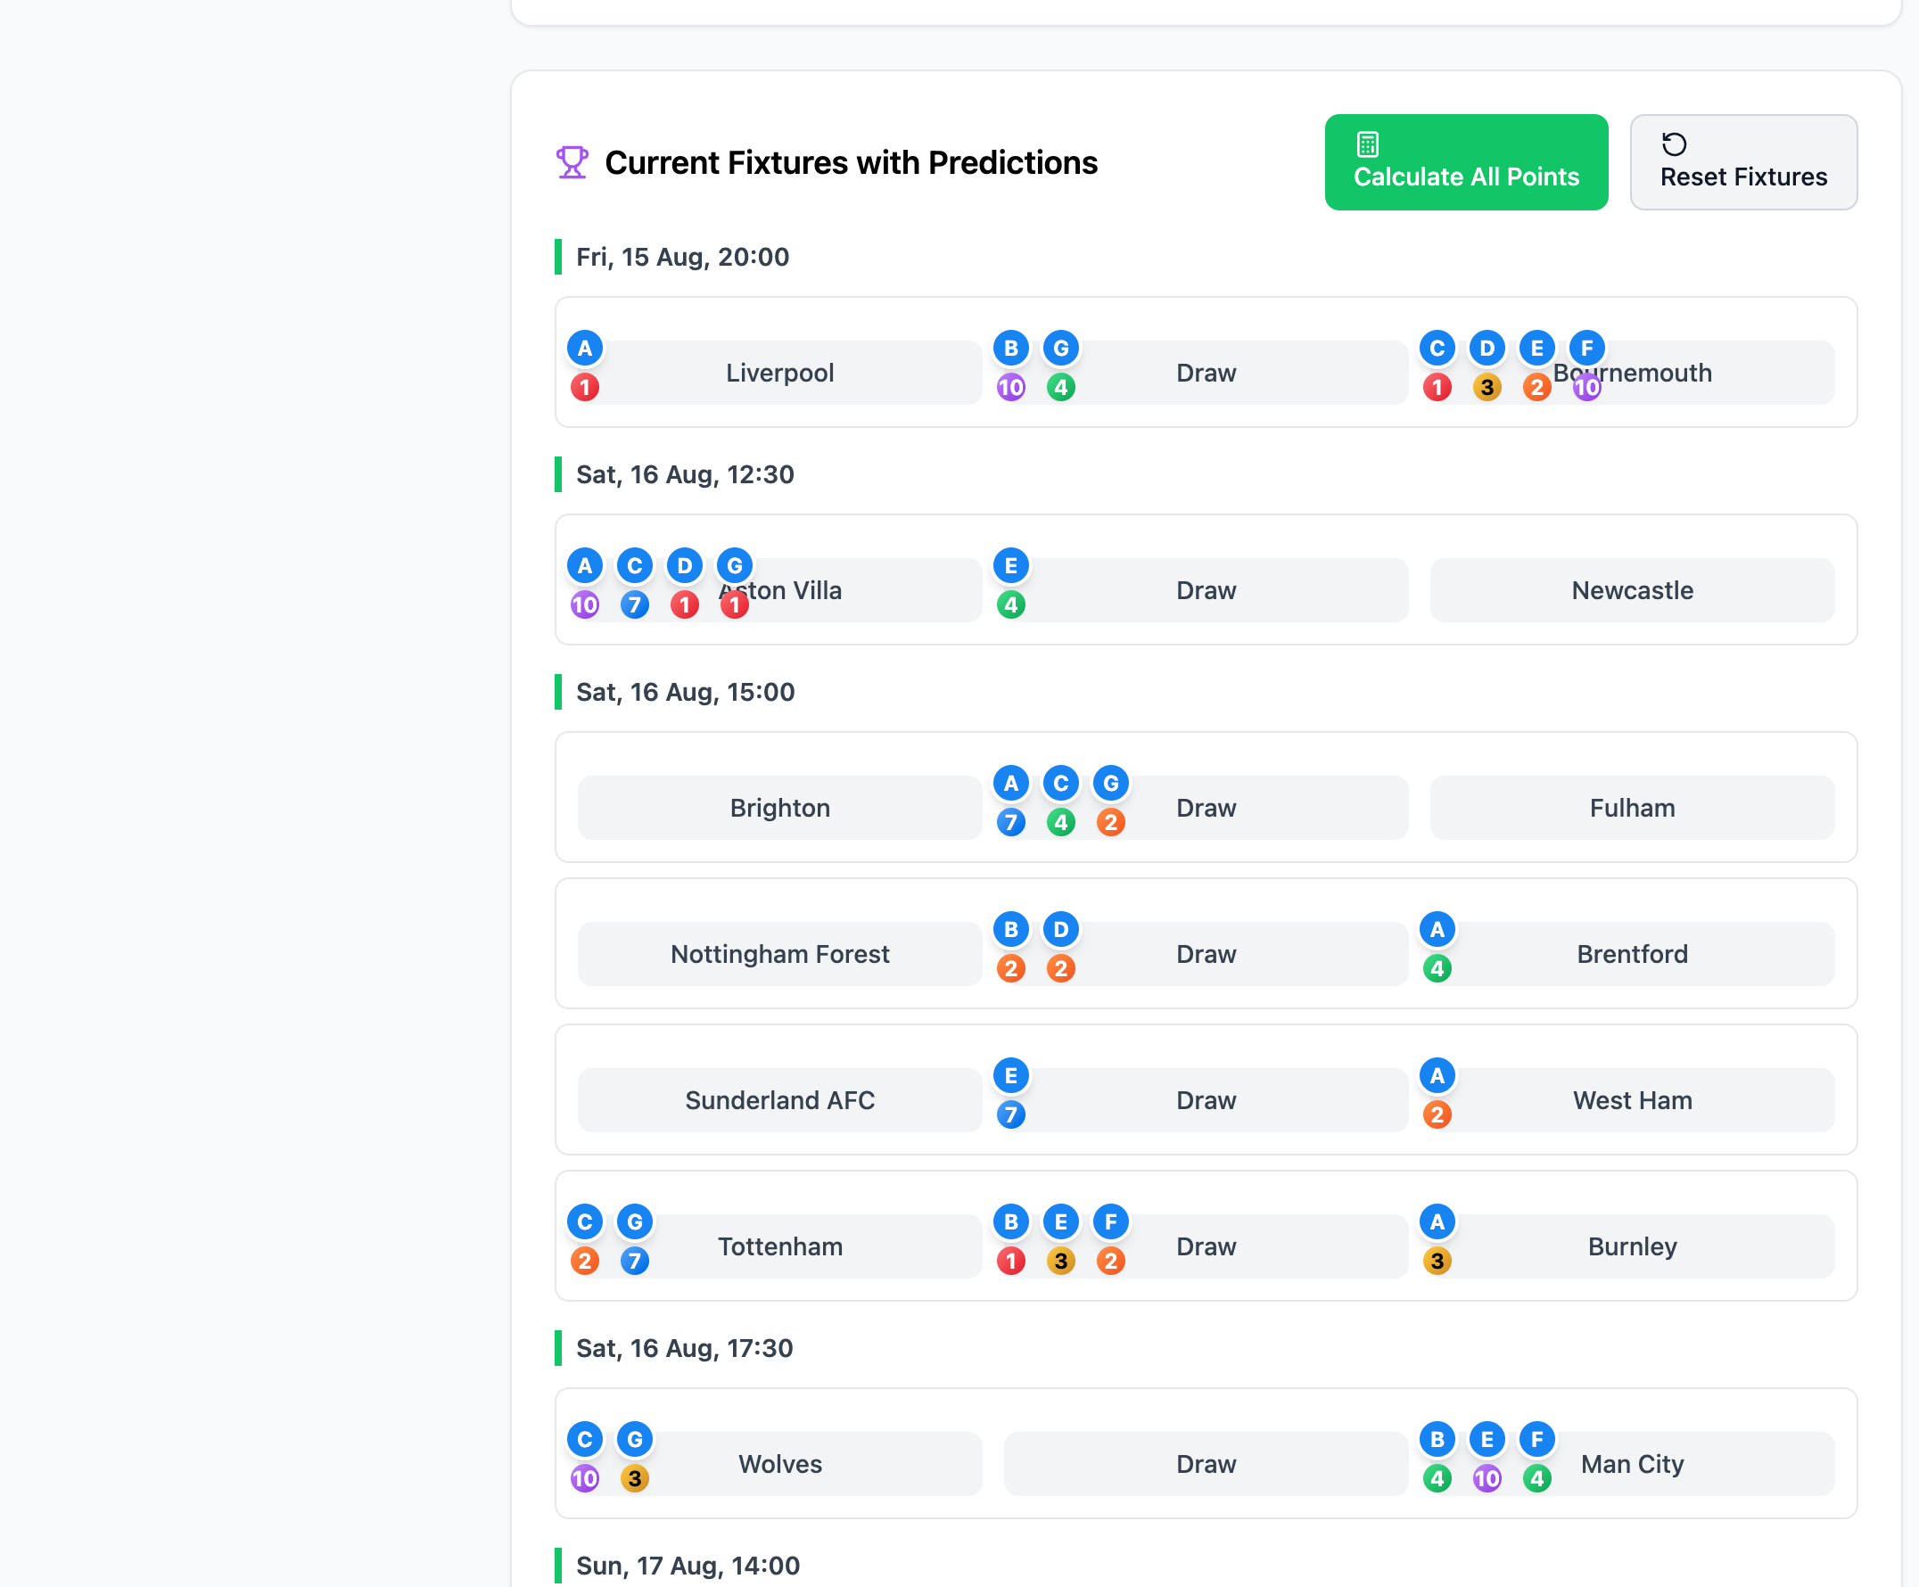Viewport: 1919px width, 1587px height.
Task: Choose Fulham as the match result
Action: coord(1631,808)
